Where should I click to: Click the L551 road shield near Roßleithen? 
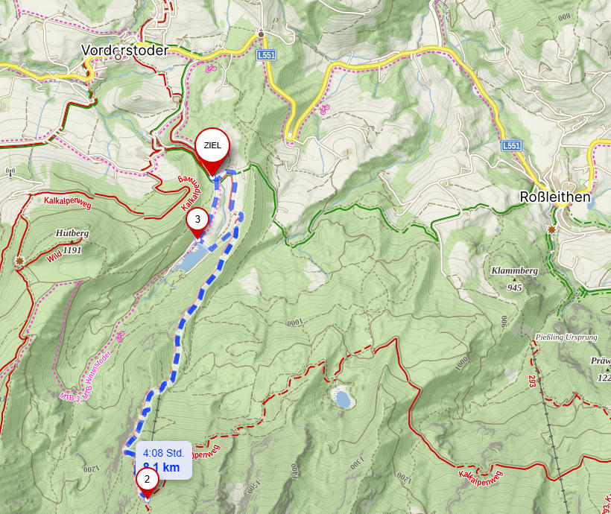click(511, 146)
